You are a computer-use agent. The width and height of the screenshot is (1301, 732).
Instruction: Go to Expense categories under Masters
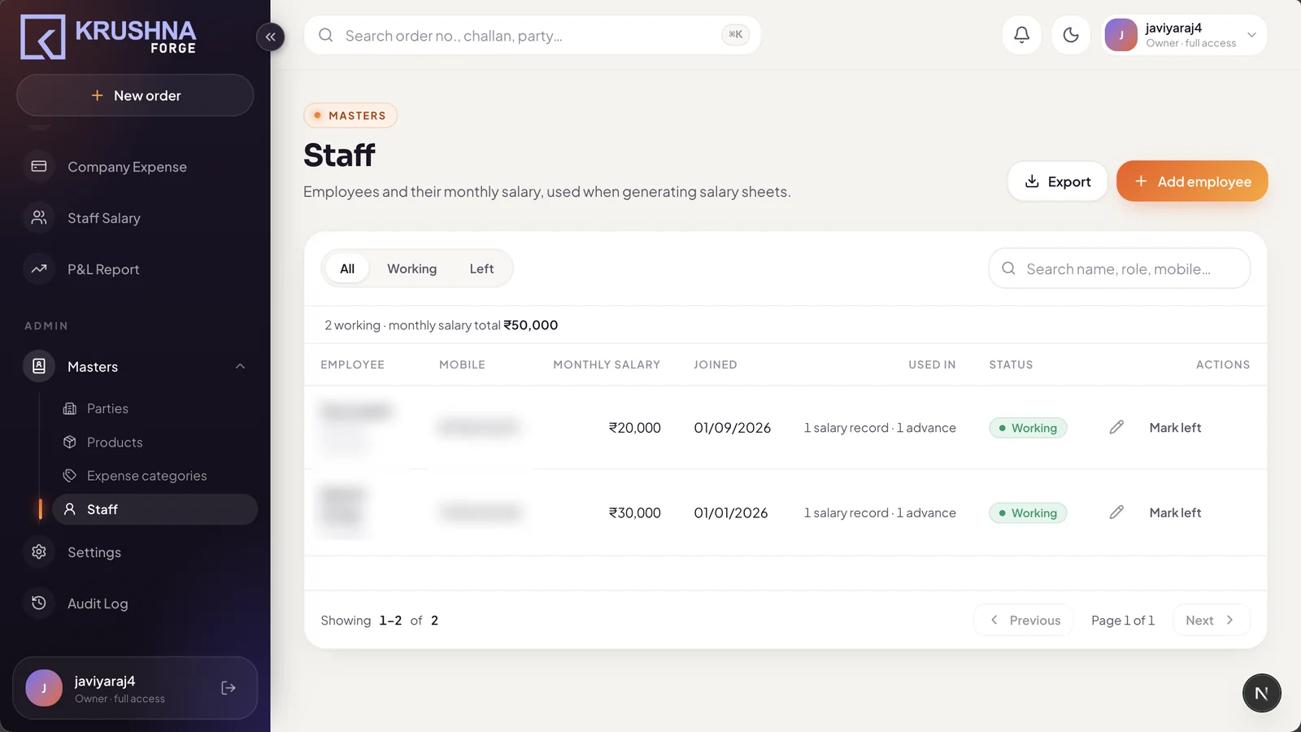[146, 476]
